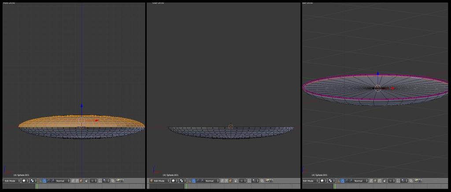Open Edit Mode selector in left viewport

click(x=12, y=181)
